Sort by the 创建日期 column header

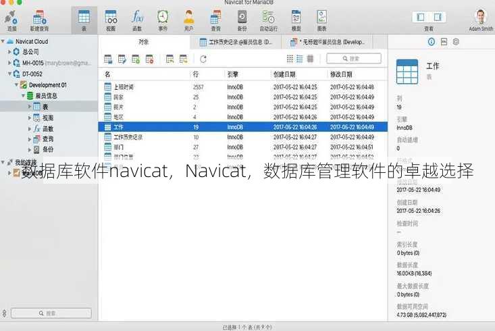(x=284, y=74)
